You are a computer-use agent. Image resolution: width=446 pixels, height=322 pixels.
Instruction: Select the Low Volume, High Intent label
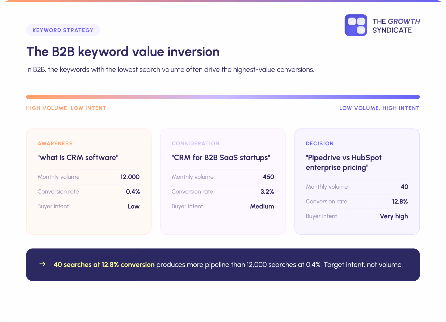tap(379, 108)
